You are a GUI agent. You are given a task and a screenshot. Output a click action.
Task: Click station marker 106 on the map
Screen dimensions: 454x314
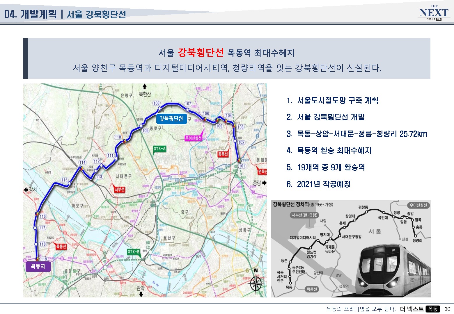point(206,113)
